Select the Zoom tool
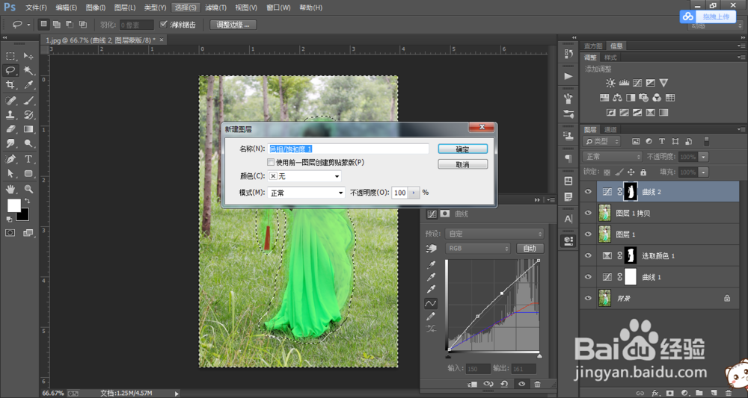Viewport: 748px width, 398px height. 28,188
